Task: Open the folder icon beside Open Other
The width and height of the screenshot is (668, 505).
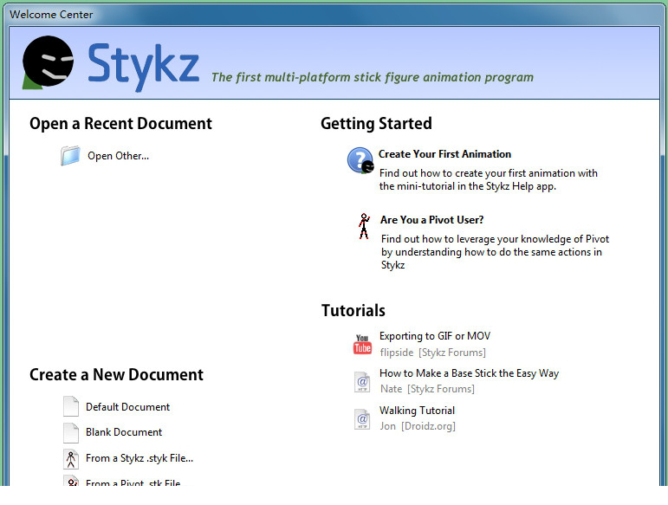Action: pos(70,155)
